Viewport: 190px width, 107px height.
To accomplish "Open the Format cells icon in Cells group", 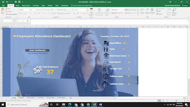I will 152,10.
